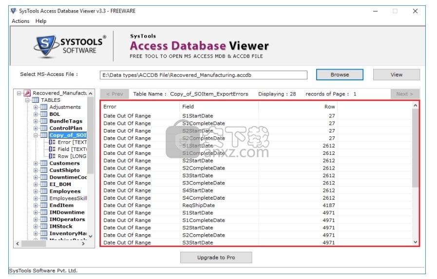
Task: Click the IMStock table icon
Action: click(44, 226)
